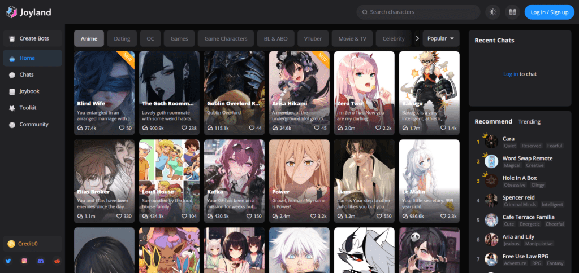579x273 pixels.
Task: Select the Dating category tab
Action: (122, 39)
